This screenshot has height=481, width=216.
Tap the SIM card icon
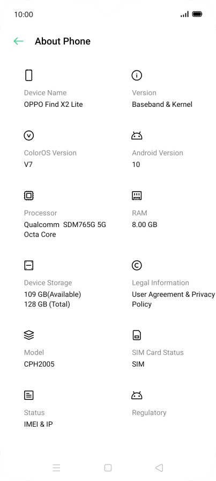(137, 335)
